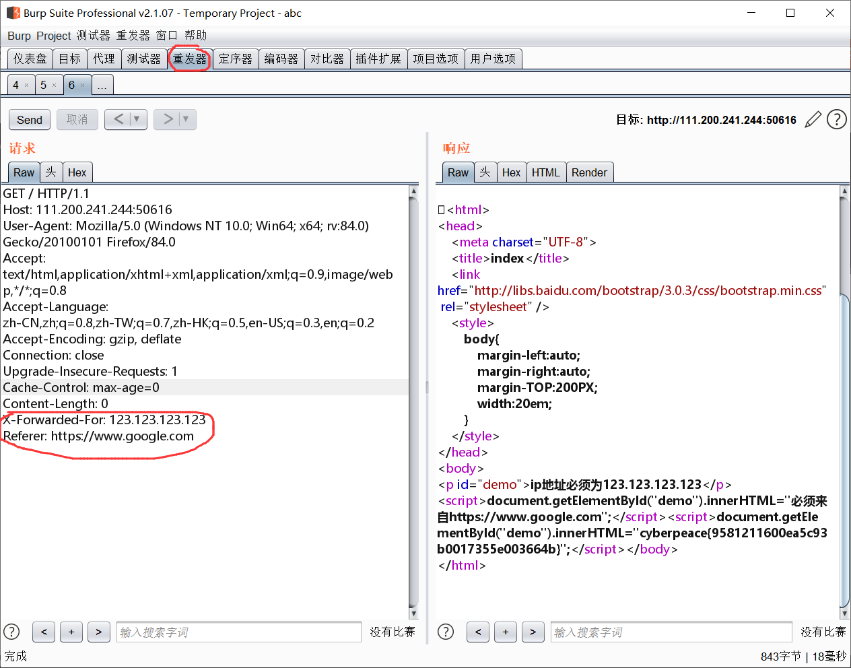Switch to the 定序器 tab
The width and height of the screenshot is (851, 668).
pyautogui.click(x=236, y=59)
